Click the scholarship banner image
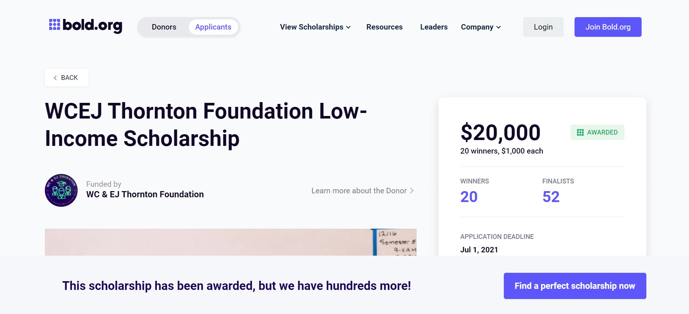 pyautogui.click(x=230, y=242)
